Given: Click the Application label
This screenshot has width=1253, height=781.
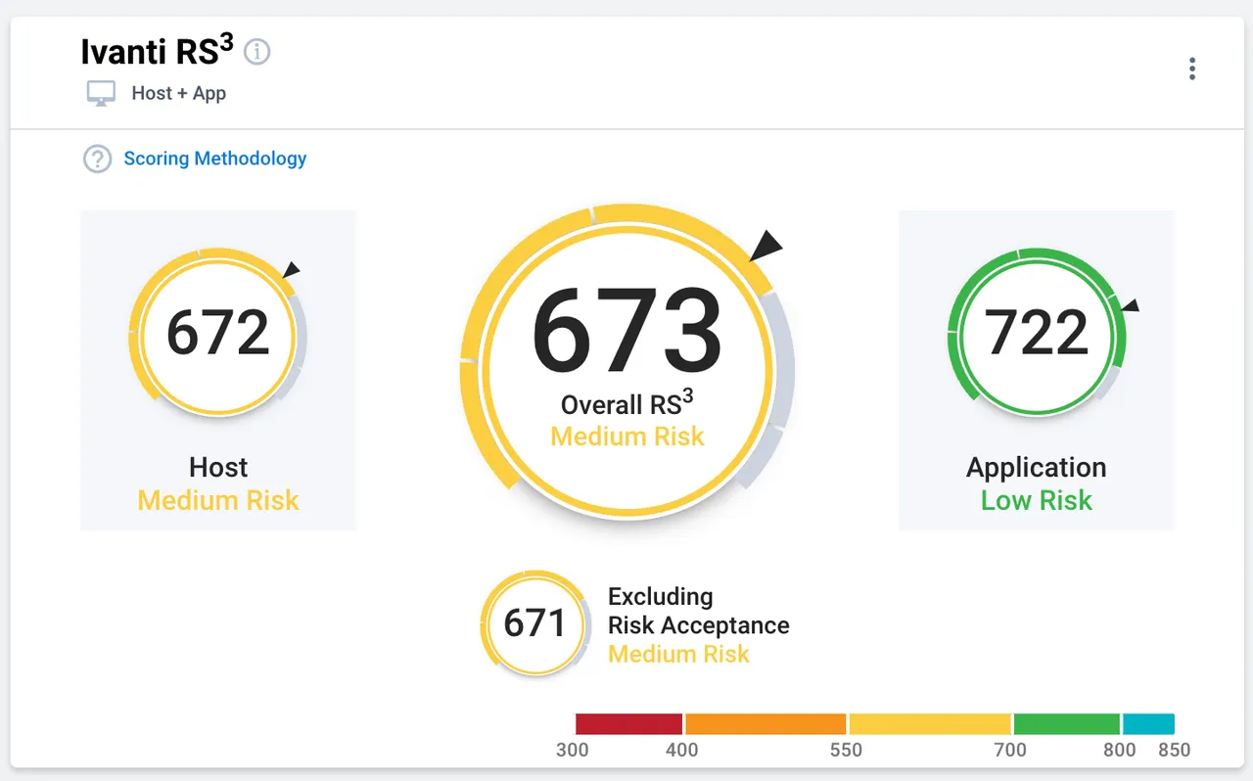Looking at the screenshot, I should (x=1037, y=469).
